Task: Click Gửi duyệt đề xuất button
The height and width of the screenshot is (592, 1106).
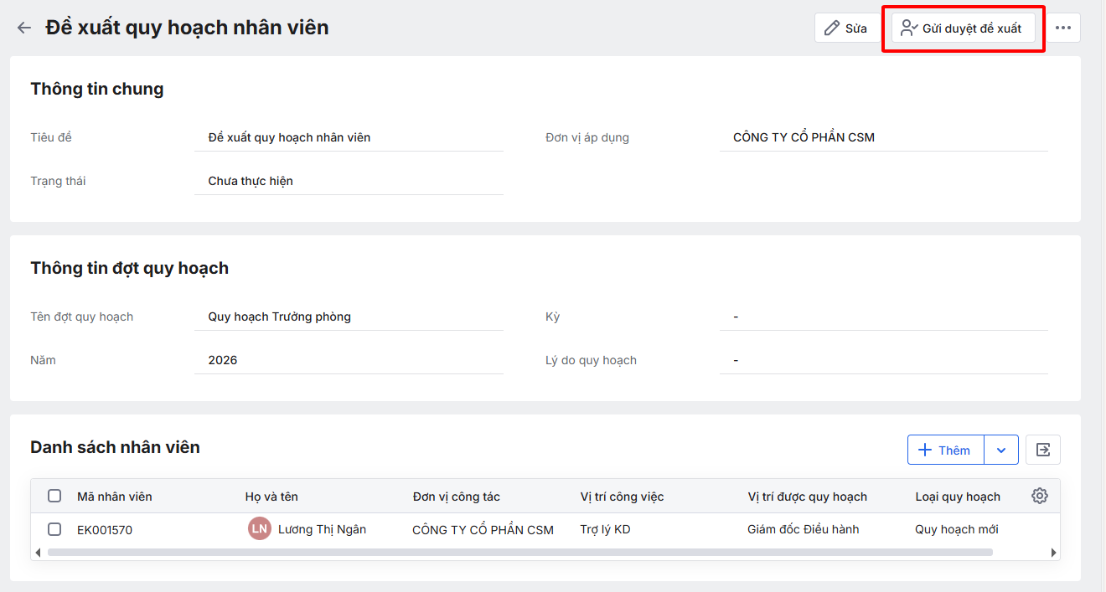Action: [x=963, y=28]
